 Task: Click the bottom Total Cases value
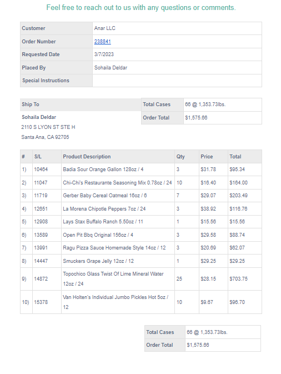(x=207, y=332)
